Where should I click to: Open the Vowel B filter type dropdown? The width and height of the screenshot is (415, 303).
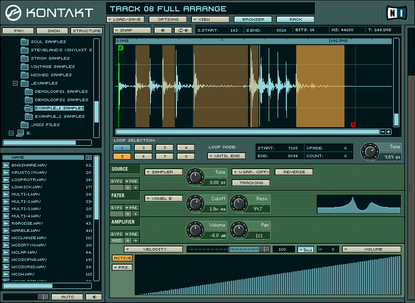coord(164,199)
